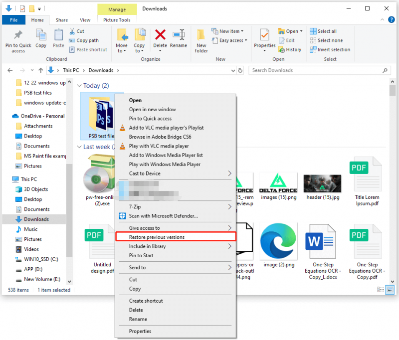Image resolution: width=399 pixels, height=340 pixels.
Task: Open the Copy to dropdown
Action: 139,48
